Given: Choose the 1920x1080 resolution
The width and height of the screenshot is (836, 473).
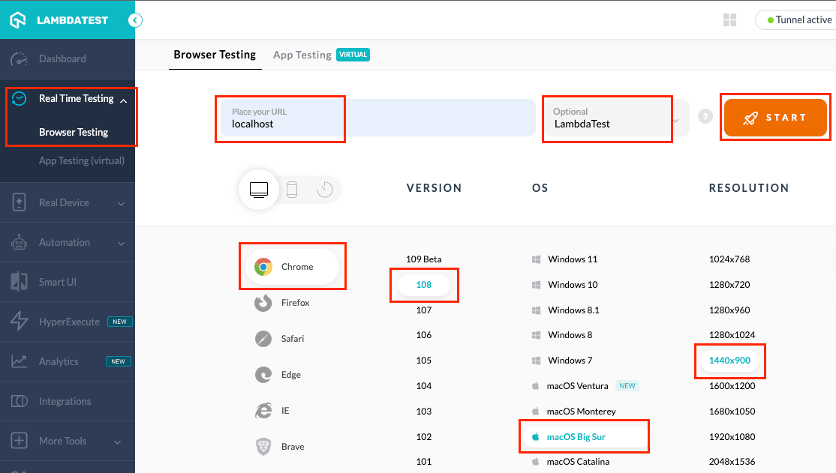Looking at the screenshot, I should click(732, 437).
